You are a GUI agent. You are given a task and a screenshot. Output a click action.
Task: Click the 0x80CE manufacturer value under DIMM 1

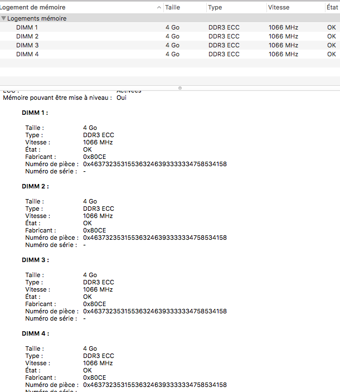(94, 157)
